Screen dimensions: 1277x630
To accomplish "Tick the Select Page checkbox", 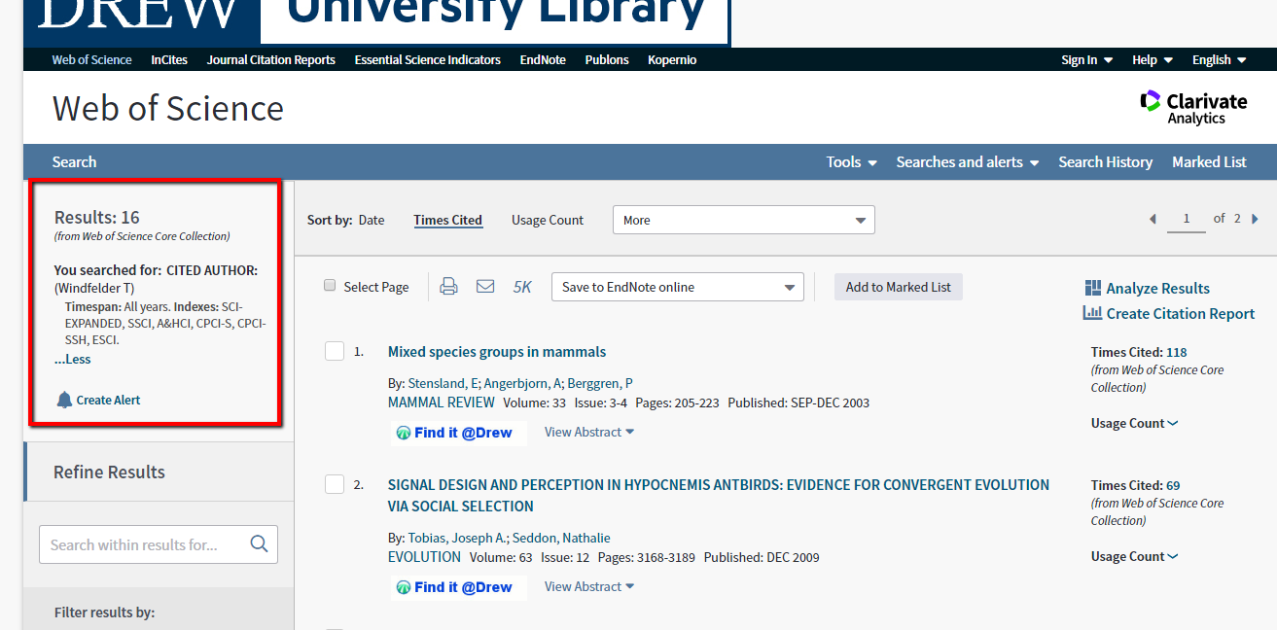I will 330,286.
